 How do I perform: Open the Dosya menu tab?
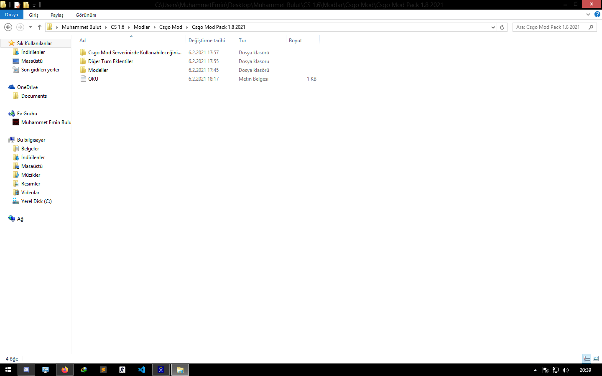(12, 15)
